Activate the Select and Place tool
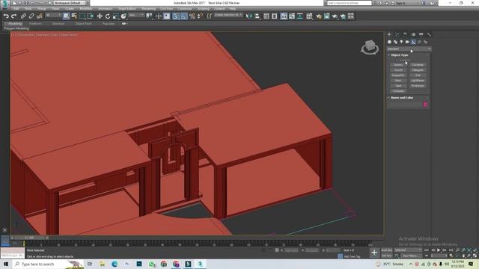This screenshot has width=479, height=269. (x=123, y=16)
